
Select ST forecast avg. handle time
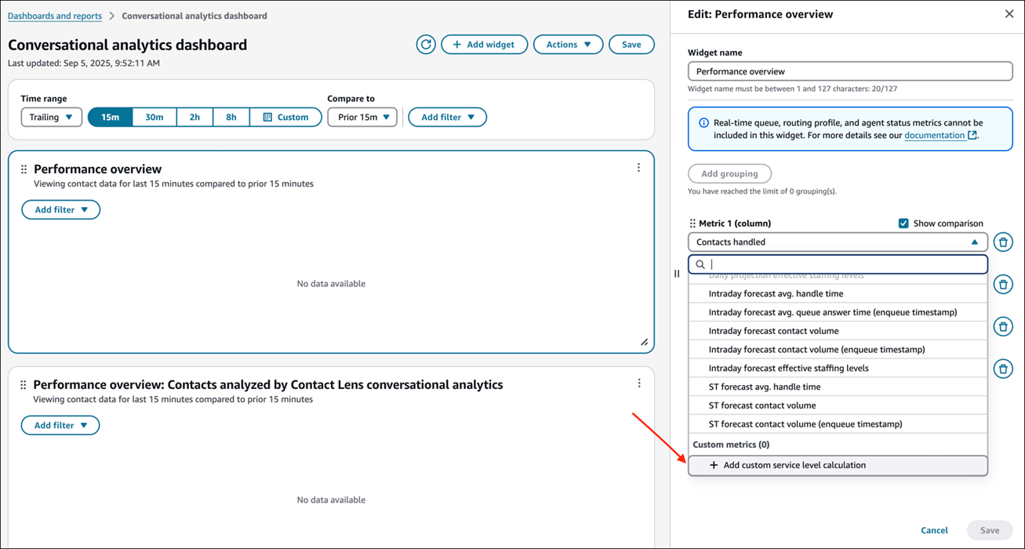tap(765, 387)
